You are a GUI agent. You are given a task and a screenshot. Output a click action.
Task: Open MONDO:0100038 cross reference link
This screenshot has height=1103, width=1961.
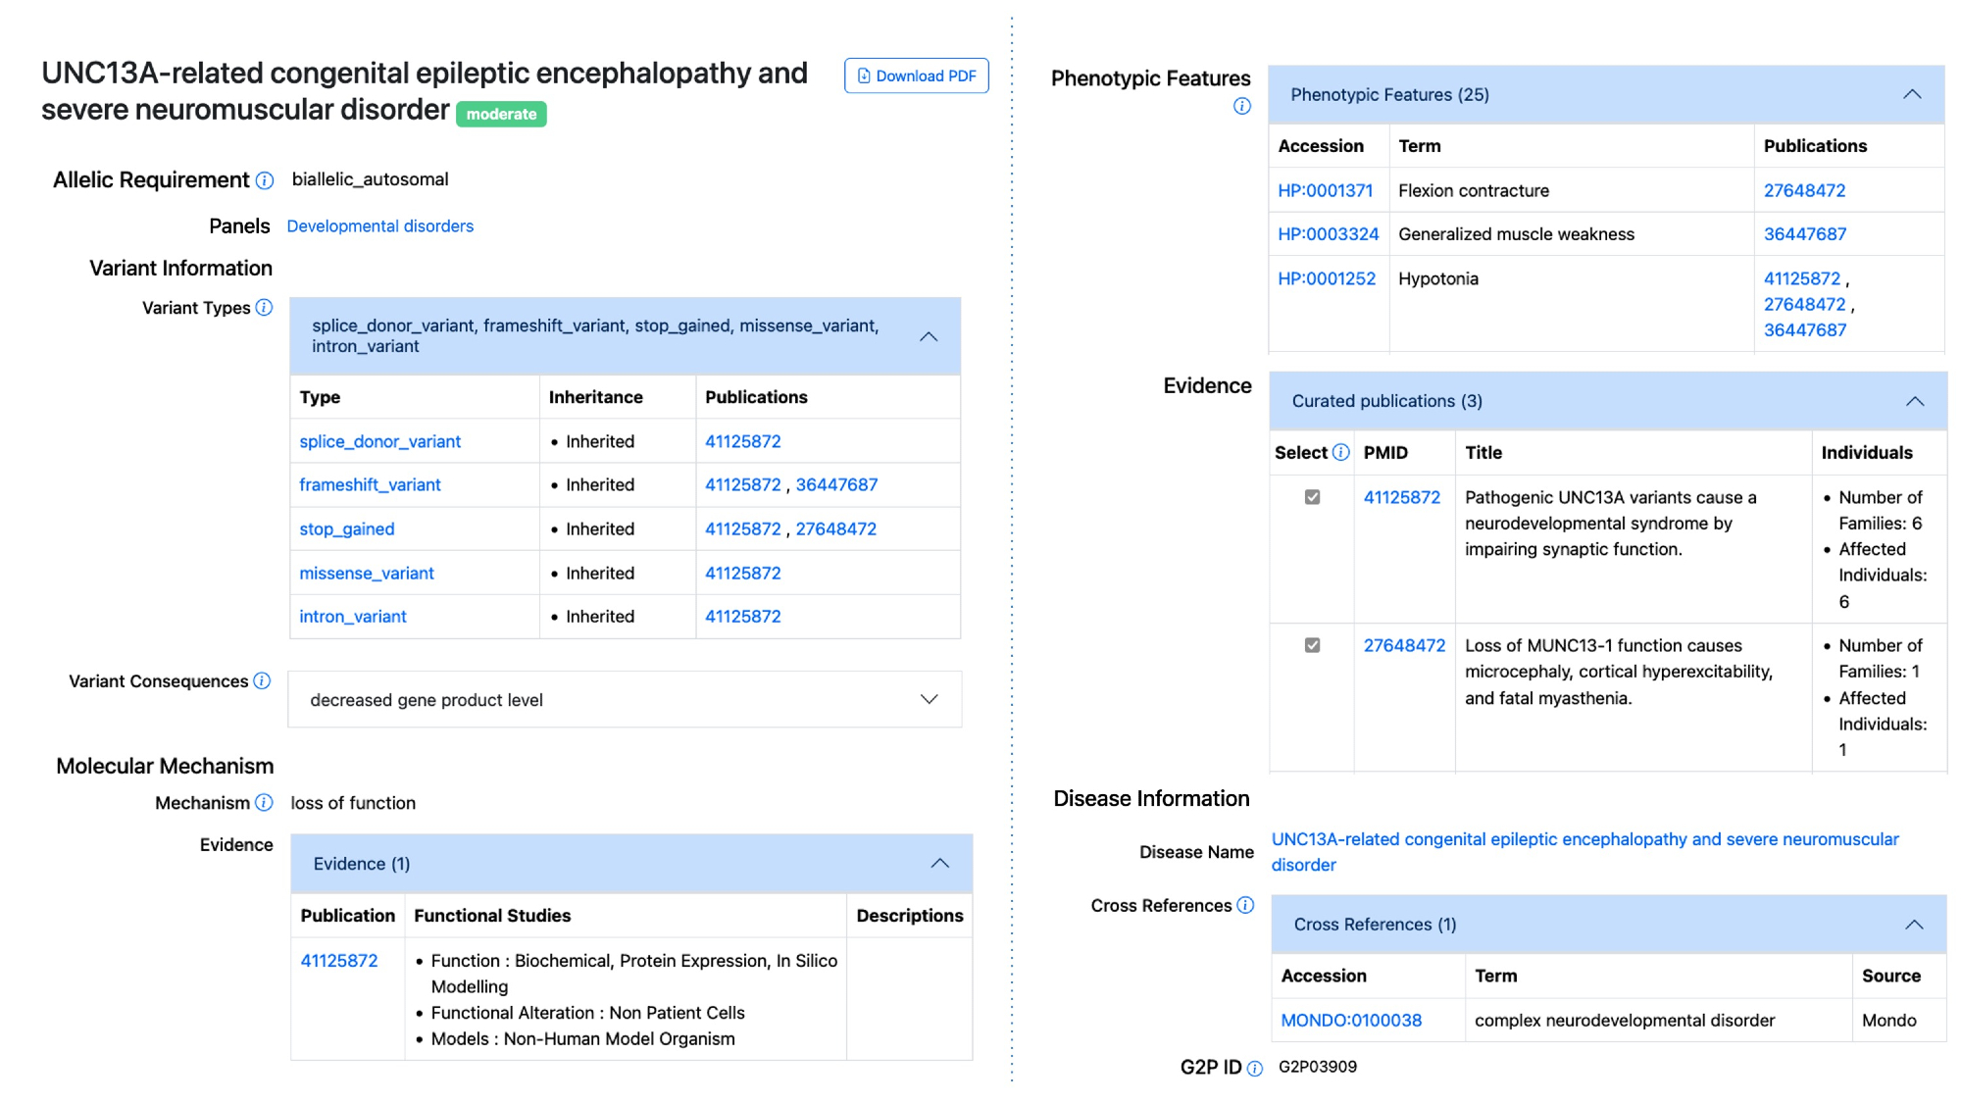tap(1350, 1021)
